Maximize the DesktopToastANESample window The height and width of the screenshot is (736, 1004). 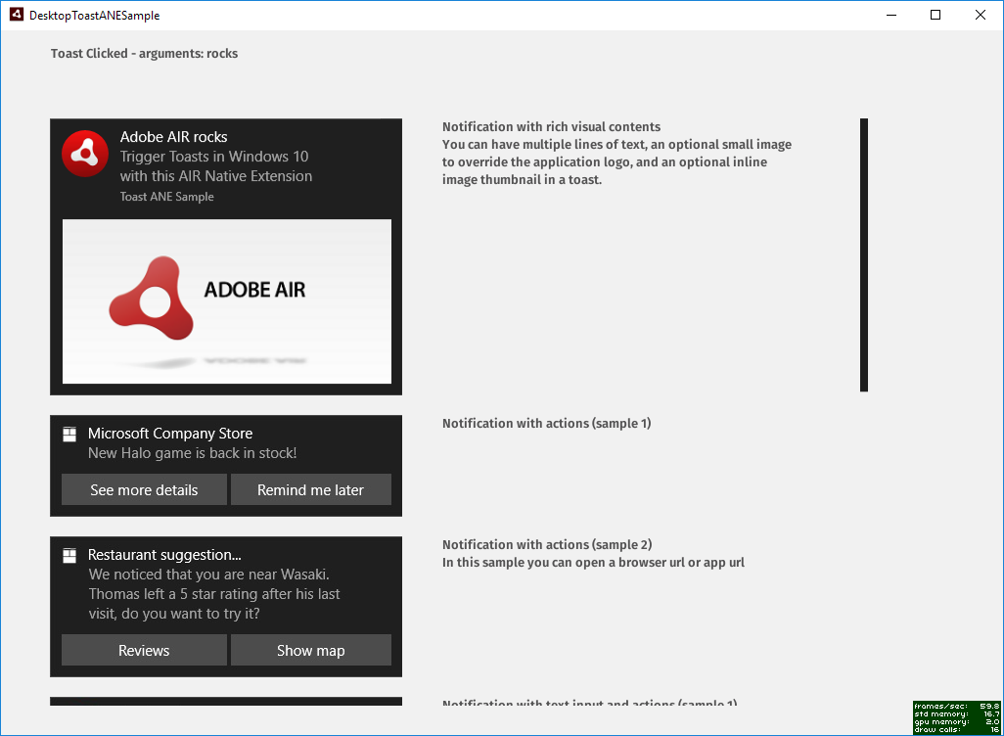pos(936,15)
